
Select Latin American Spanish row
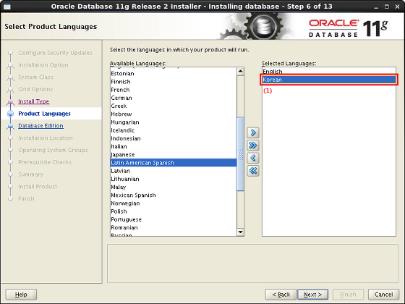pyautogui.click(x=174, y=163)
